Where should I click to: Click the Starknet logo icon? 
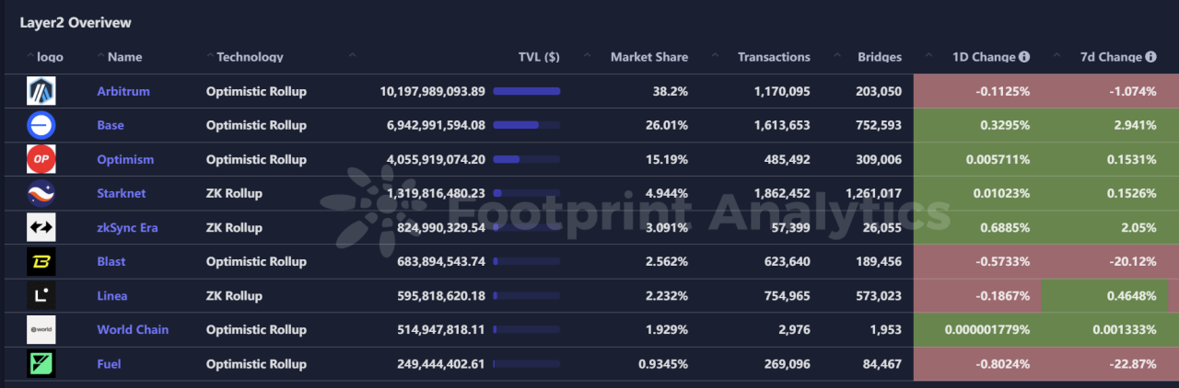tap(41, 193)
